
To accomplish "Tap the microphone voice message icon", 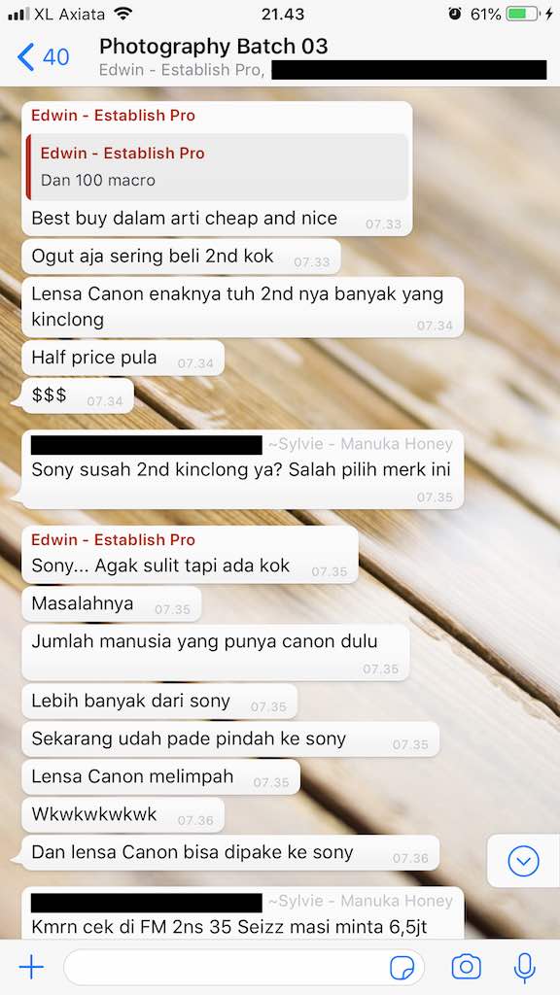I will [x=524, y=968].
